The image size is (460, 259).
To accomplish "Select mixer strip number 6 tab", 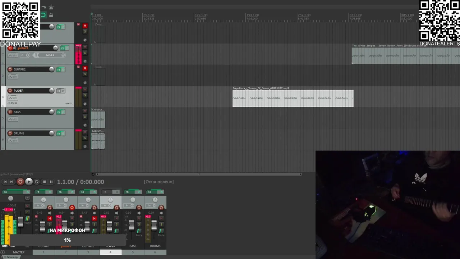I will point(155,252).
